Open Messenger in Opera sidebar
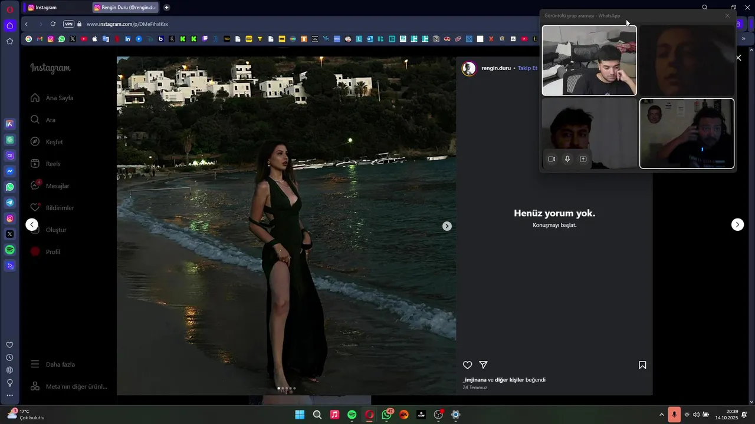 pos(9,171)
